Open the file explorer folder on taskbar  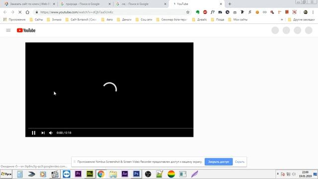[113, 174]
